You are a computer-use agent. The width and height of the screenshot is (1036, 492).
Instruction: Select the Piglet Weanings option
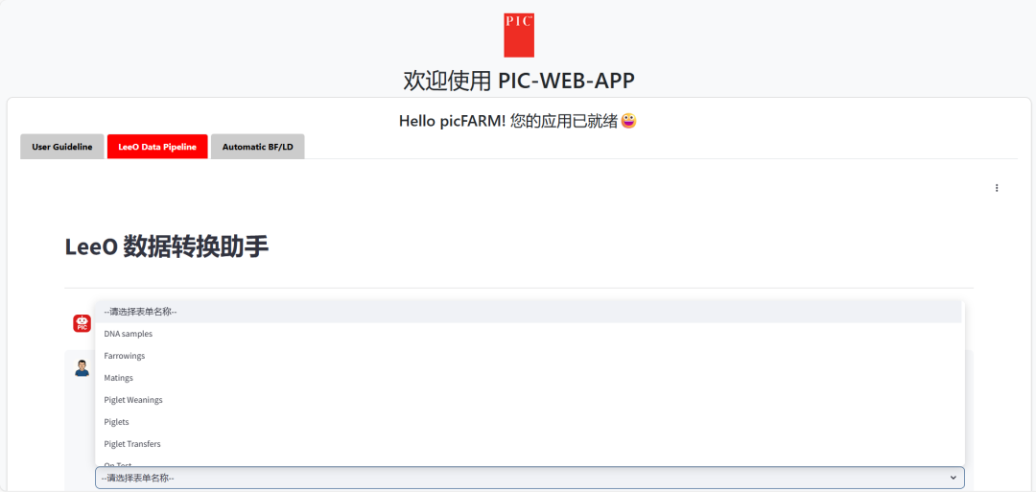click(x=133, y=400)
